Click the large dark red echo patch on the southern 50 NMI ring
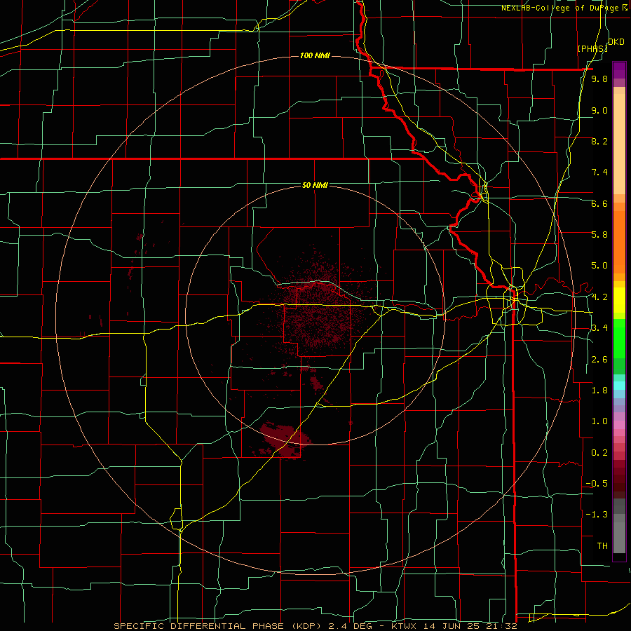The image size is (631, 631). tap(285, 440)
